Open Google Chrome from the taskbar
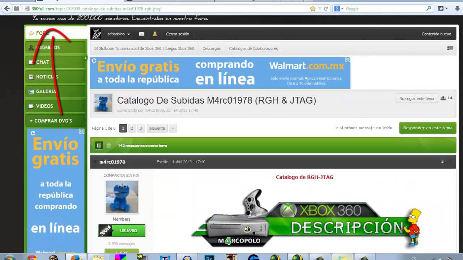Image resolution: width=463 pixels, height=260 pixels. tap(32, 257)
